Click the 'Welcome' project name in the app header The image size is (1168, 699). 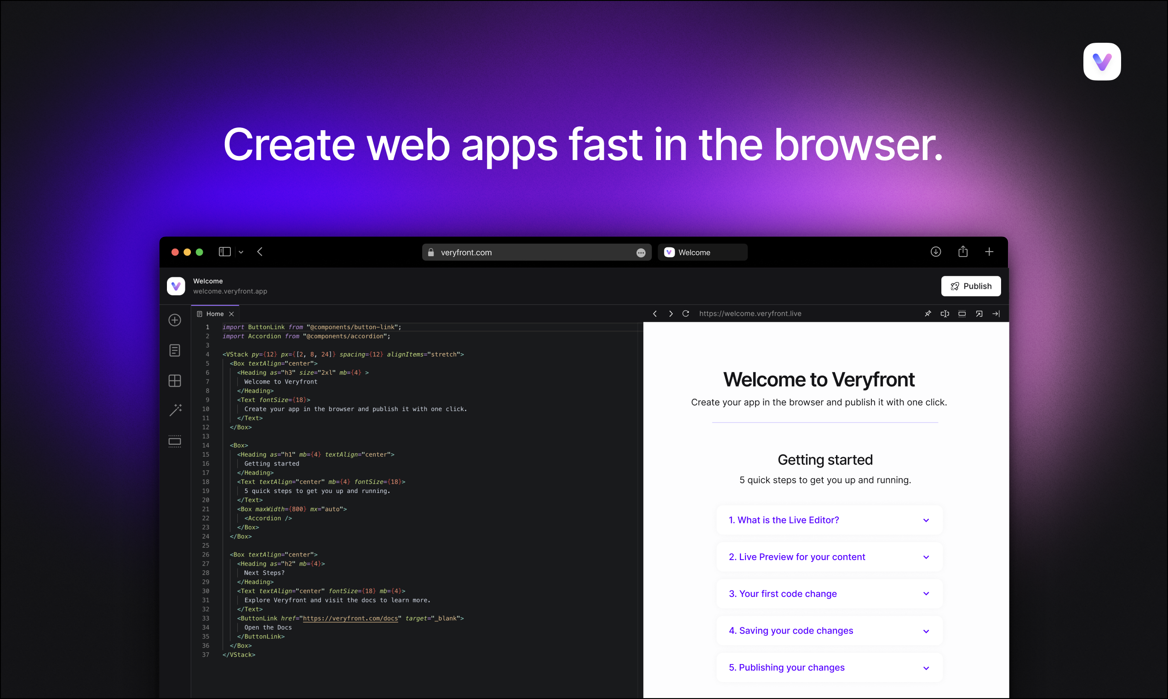(208, 281)
